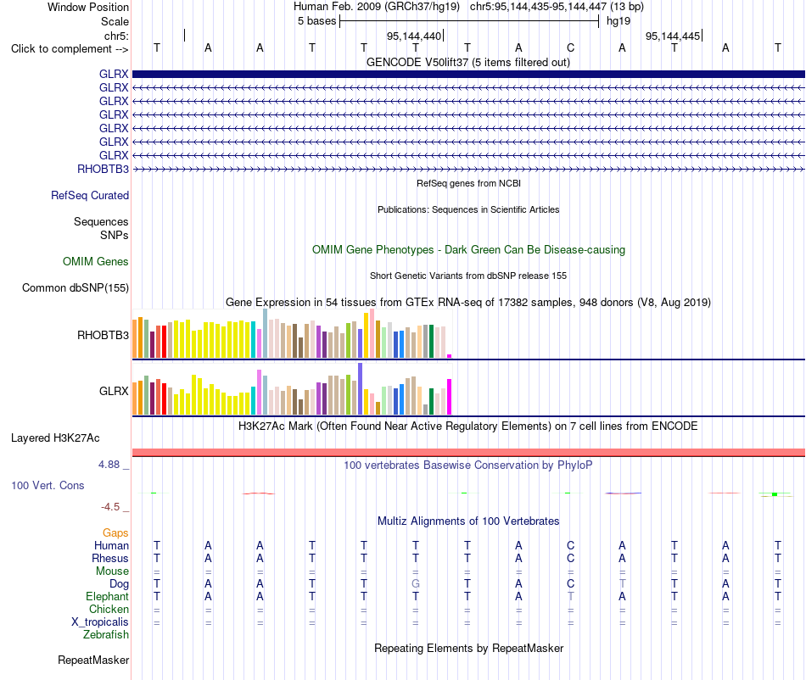Click the 'OMIM Gene Phenotypes' green title
Viewport: 806px width, 680px height.
468,249
